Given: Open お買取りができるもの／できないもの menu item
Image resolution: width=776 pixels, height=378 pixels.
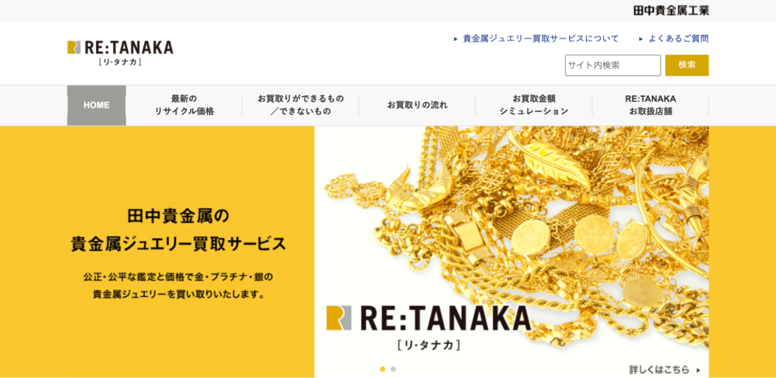Looking at the screenshot, I should [300, 105].
